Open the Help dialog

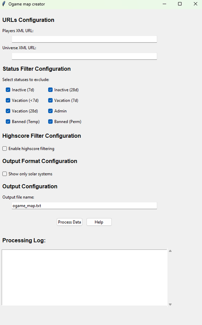[99, 222]
